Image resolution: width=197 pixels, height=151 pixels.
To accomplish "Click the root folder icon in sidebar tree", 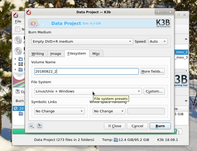I will 21,69.
